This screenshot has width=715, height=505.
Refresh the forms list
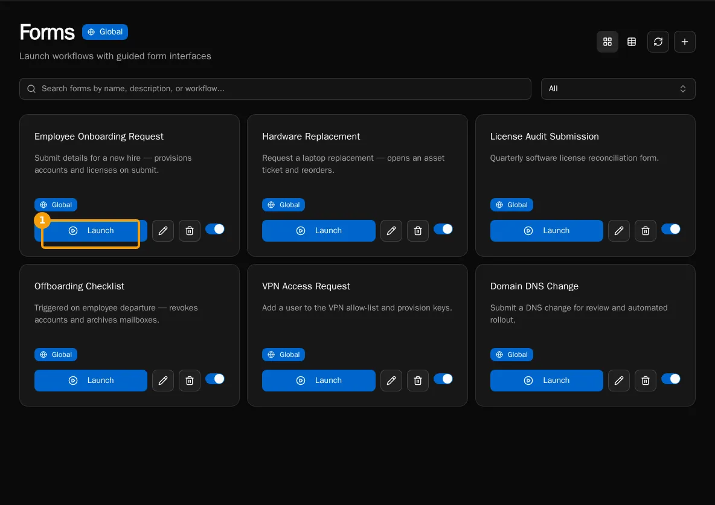pos(658,42)
